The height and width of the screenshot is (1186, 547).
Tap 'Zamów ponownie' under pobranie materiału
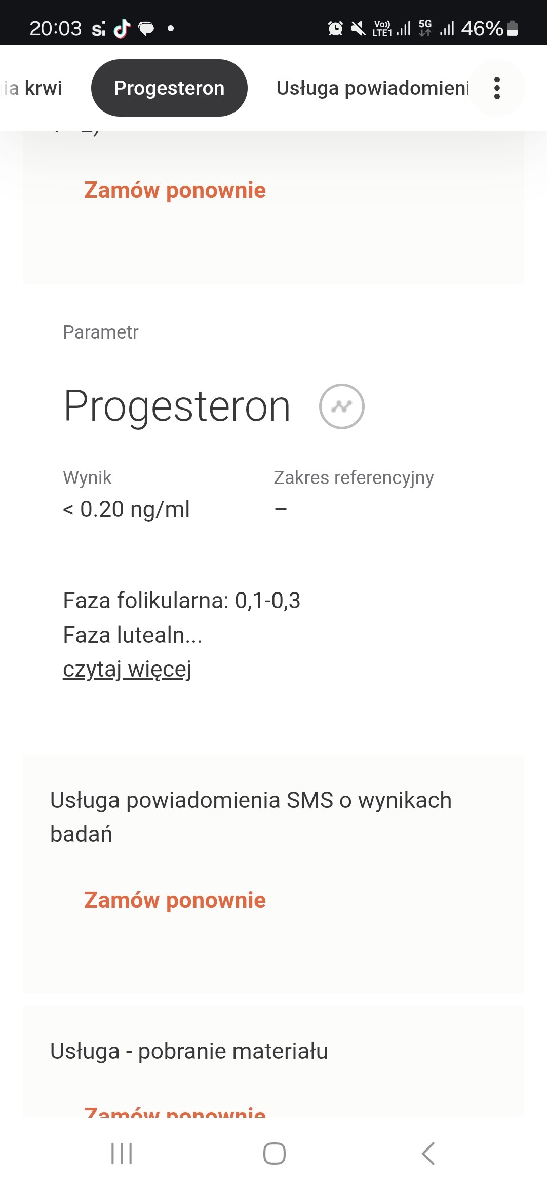[175, 1112]
